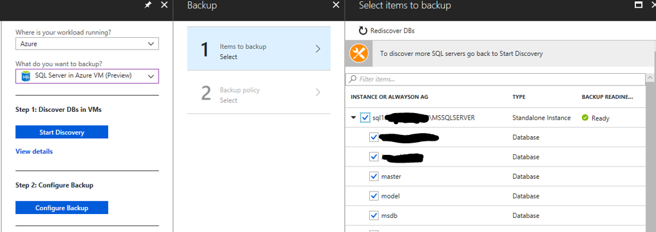
Task: Select step 1 Items to backup
Action: (x=258, y=48)
